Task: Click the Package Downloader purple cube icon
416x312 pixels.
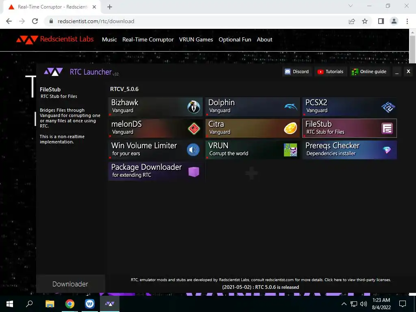Action: (194, 172)
